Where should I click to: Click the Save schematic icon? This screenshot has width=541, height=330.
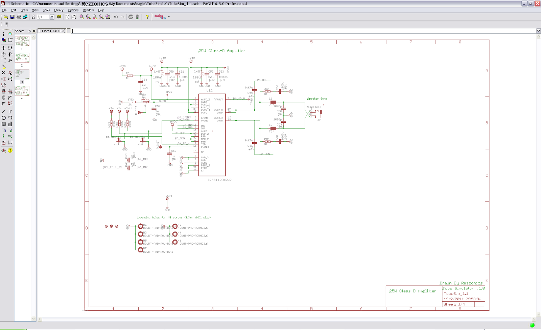12,17
